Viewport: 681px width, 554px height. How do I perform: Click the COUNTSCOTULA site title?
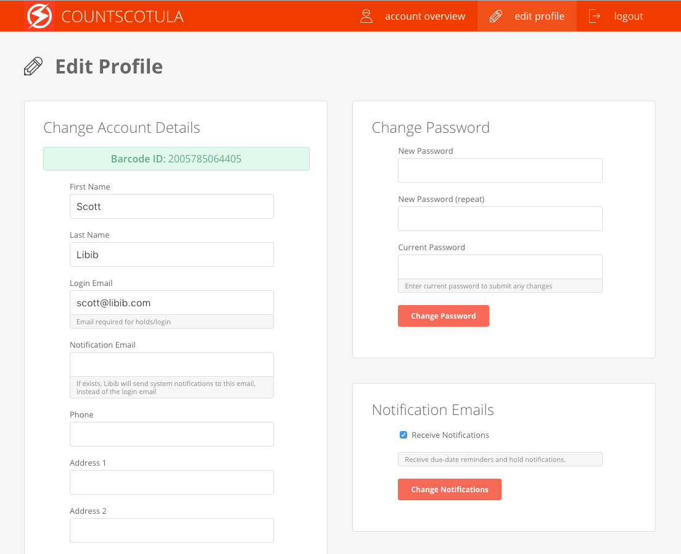[x=122, y=17]
